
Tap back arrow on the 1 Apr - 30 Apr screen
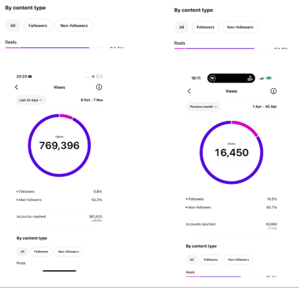189,91
